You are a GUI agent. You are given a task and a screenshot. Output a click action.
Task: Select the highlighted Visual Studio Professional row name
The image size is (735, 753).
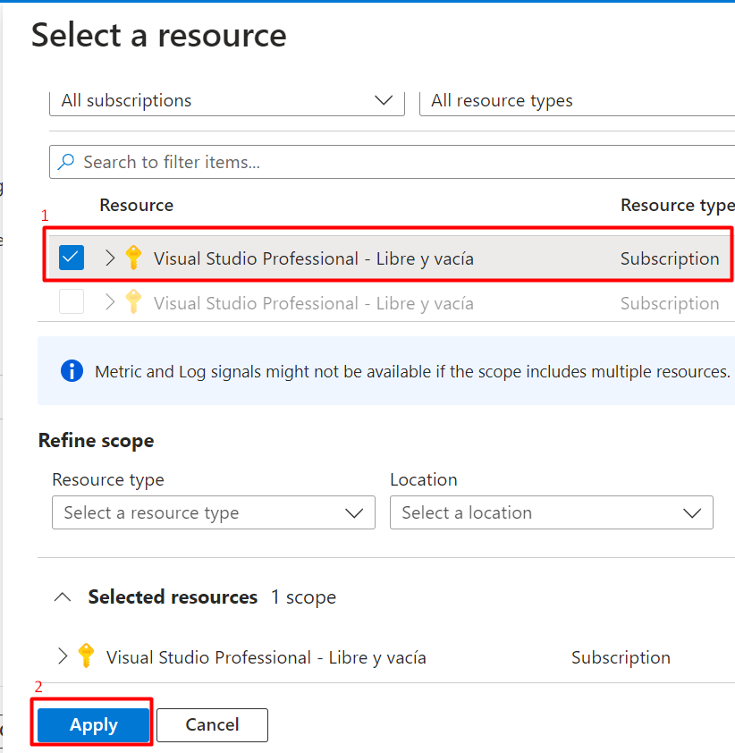(314, 258)
